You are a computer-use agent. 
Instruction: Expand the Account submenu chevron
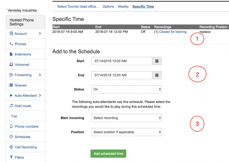point(40,33)
